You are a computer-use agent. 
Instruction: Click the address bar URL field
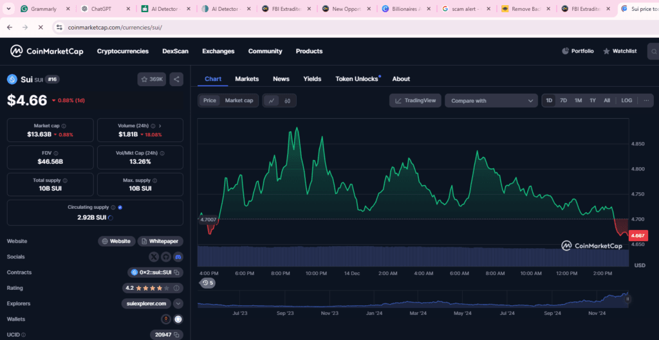(x=115, y=27)
